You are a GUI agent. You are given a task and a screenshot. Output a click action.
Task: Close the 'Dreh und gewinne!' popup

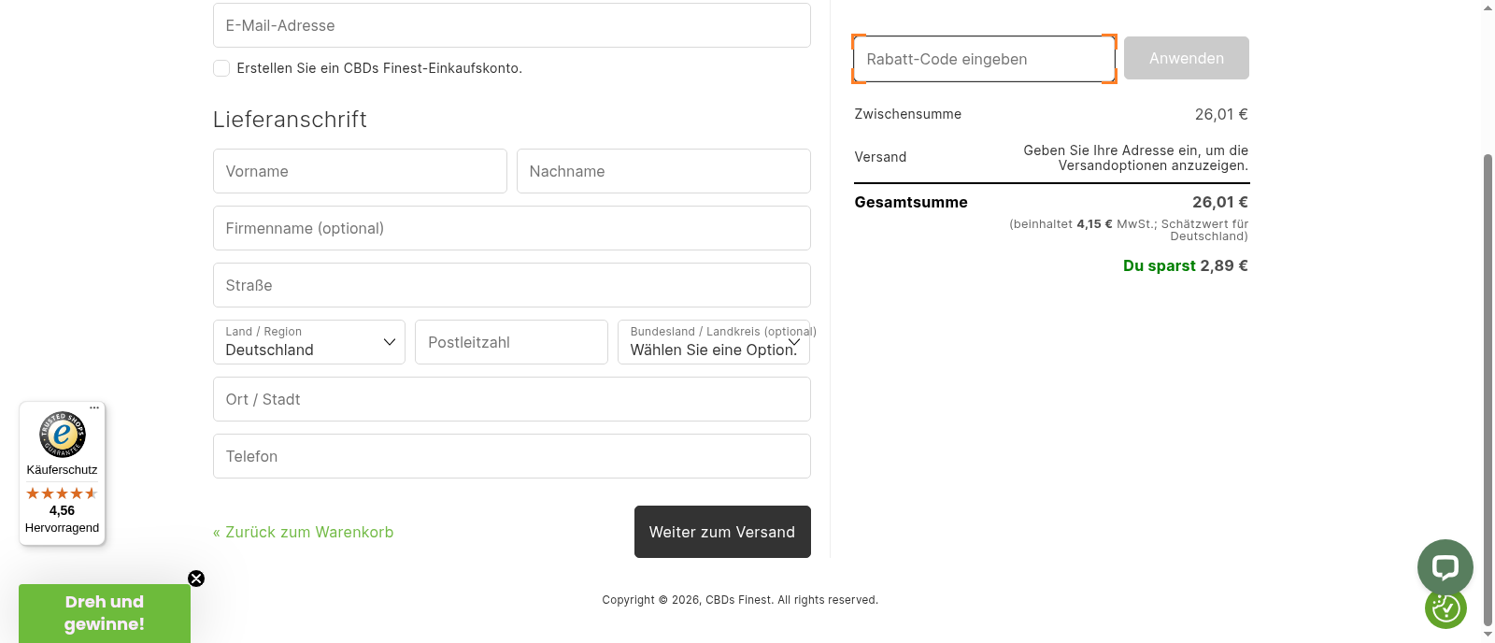(196, 579)
